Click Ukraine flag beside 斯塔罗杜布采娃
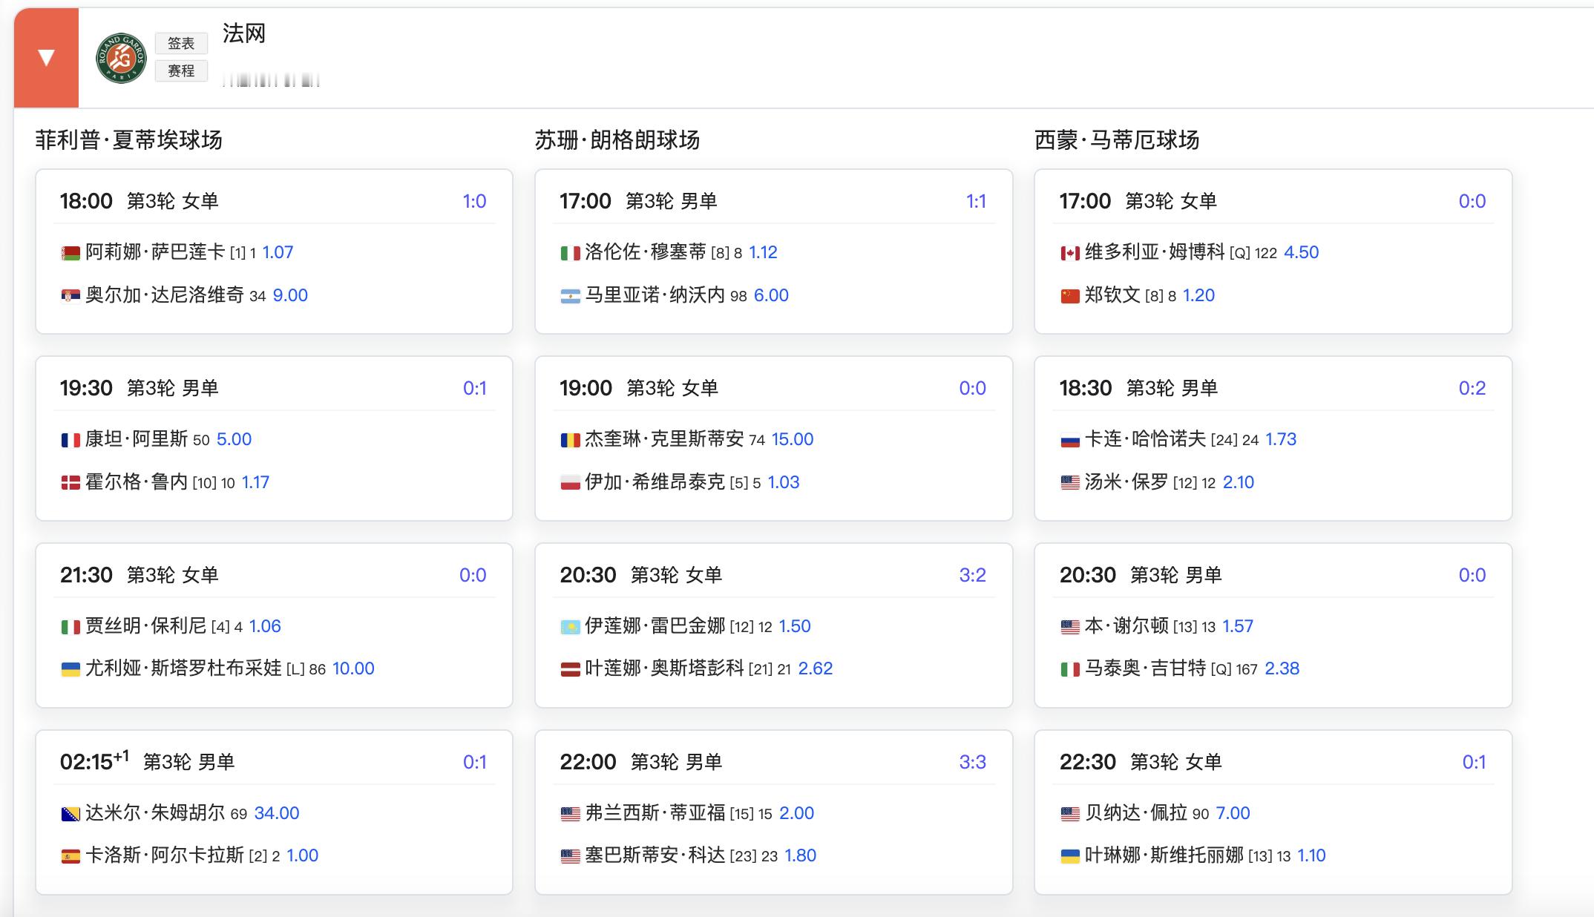 point(70,670)
